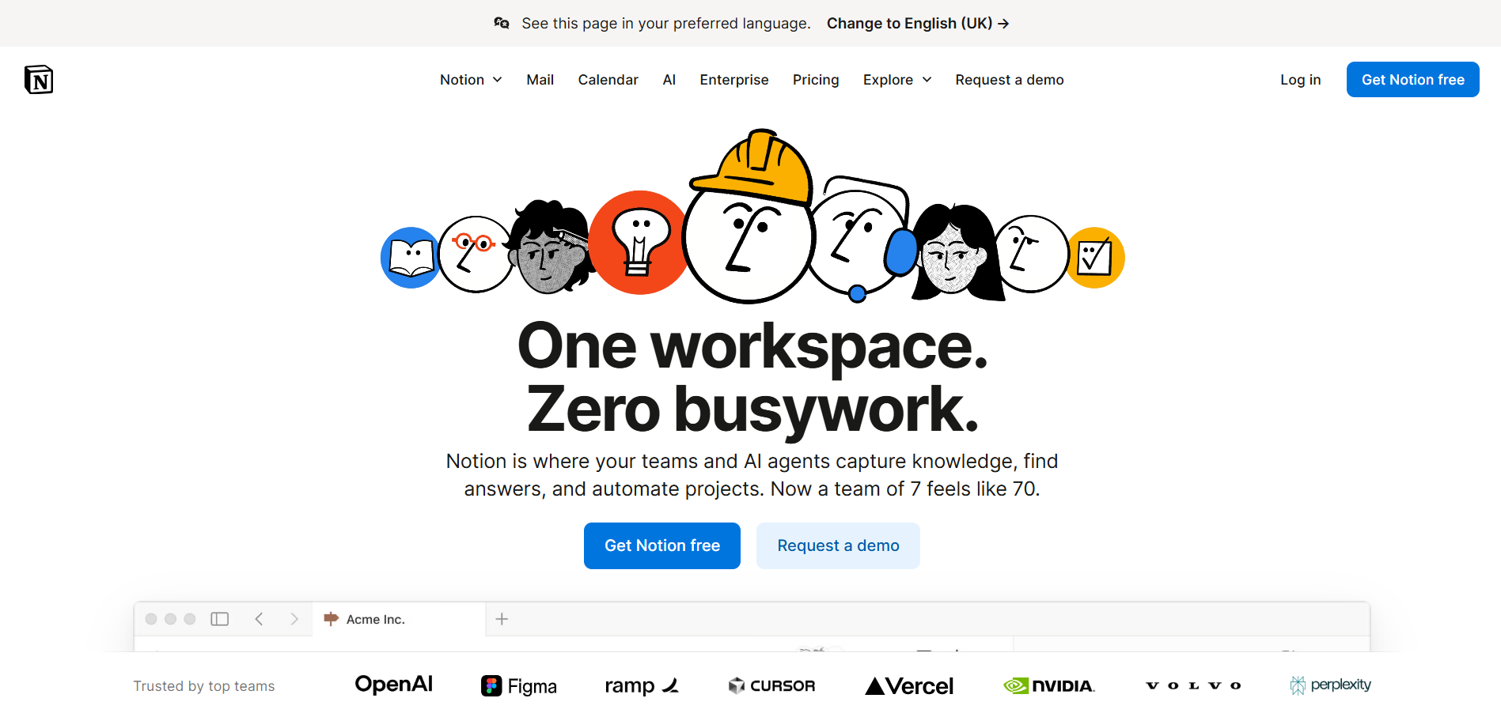Click the Log in link
1501x717 pixels.
coord(1301,80)
